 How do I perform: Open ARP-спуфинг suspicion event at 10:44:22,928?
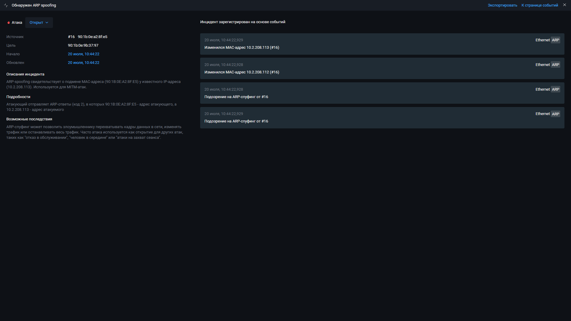point(236,97)
